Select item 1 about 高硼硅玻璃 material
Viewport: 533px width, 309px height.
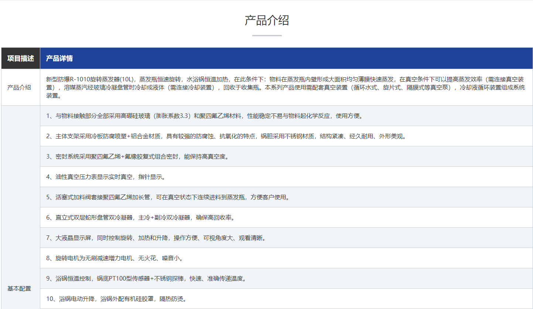[205, 116]
